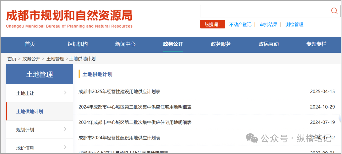Screen dimensions: 342x154
Task: Click the date 2025-04-15
Action: [x=322, y=92]
